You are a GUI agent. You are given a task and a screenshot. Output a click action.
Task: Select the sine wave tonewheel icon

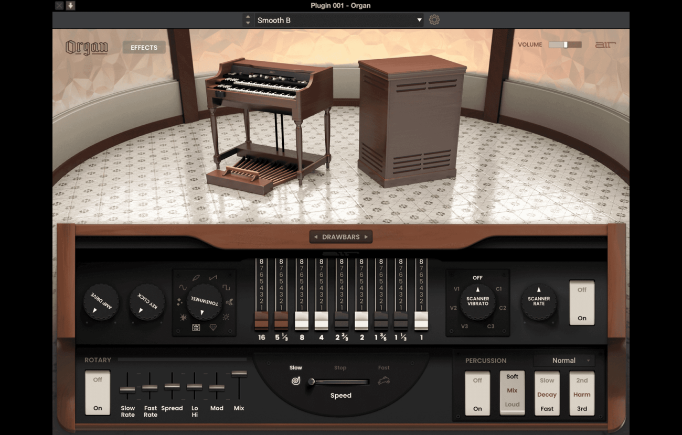pos(183,287)
